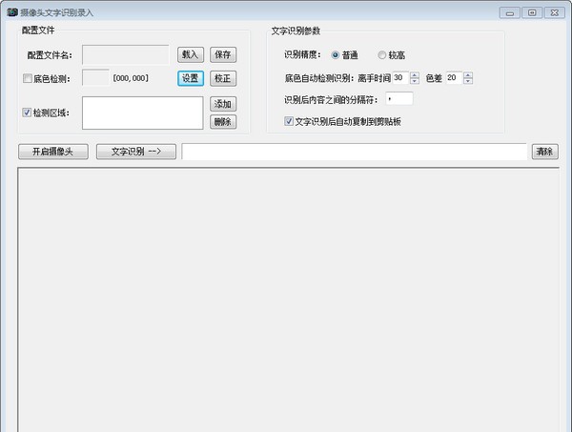Enable the 底色检测 checkbox
572x432 pixels.
pos(28,78)
